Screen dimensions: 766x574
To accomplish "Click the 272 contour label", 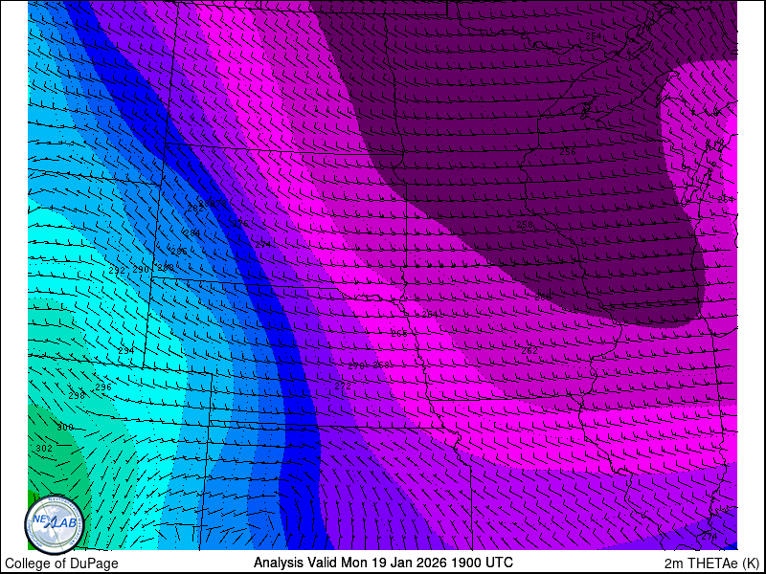I will click(x=343, y=386).
